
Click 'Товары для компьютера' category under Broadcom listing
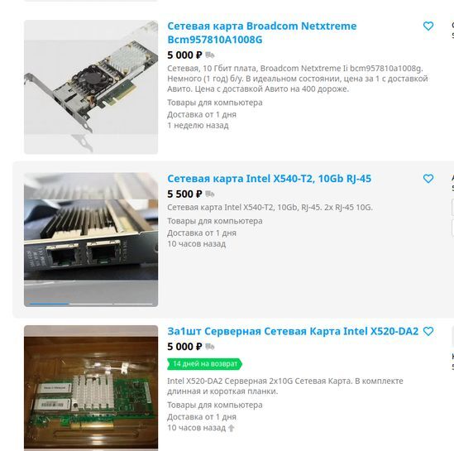click(x=215, y=103)
